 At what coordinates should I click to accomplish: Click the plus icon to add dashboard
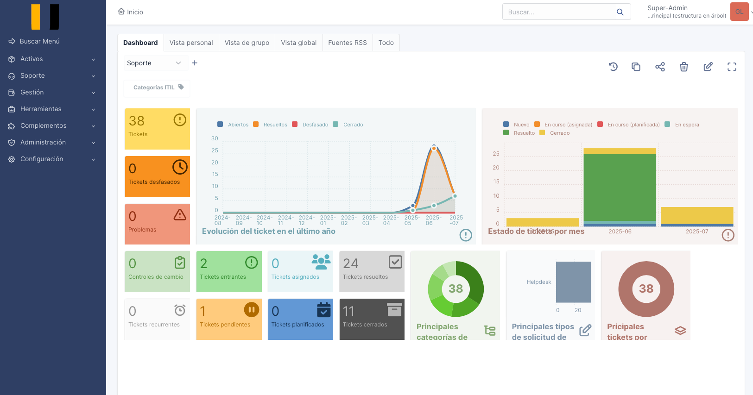195,63
